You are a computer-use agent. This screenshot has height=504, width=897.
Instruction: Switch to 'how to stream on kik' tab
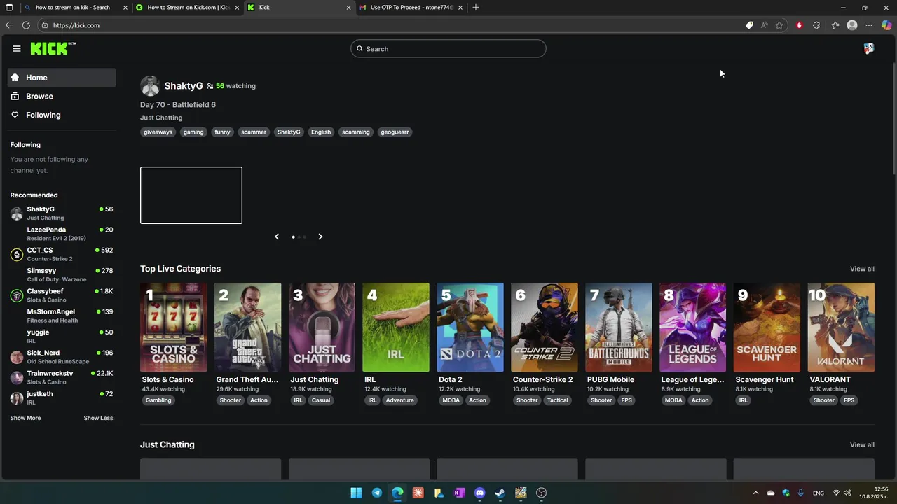tap(72, 7)
